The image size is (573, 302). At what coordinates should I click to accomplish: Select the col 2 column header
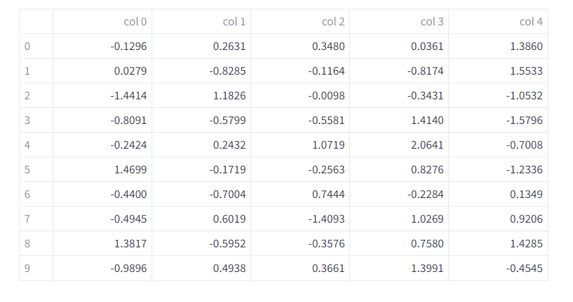click(x=301, y=21)
